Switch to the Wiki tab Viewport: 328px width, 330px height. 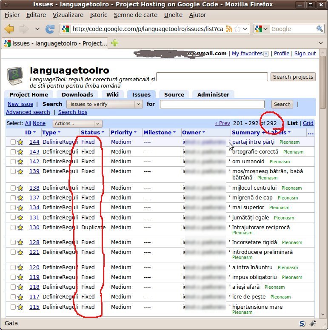tap(112, 94)
